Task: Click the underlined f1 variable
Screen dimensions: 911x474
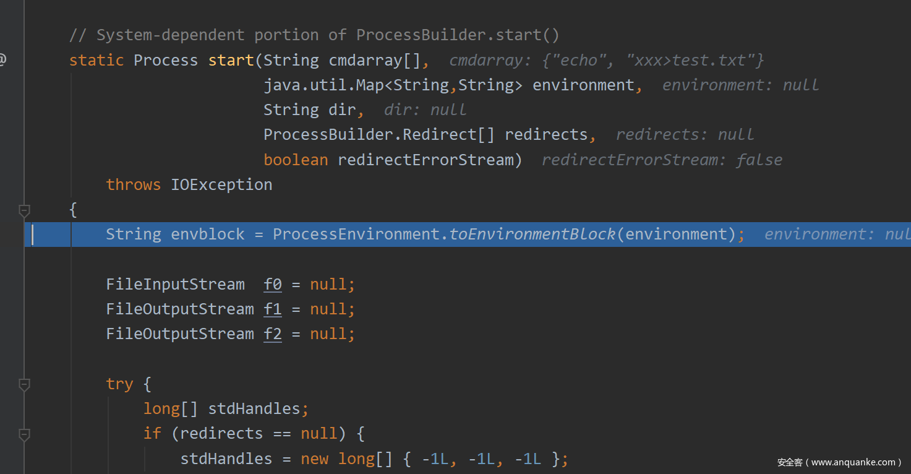Action: click(x=273, y=309)
